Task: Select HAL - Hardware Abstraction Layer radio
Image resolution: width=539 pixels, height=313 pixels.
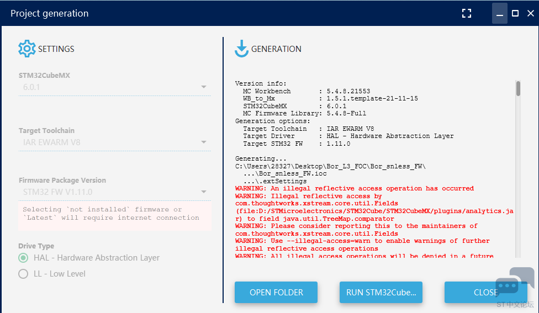Action: [23, 258]
